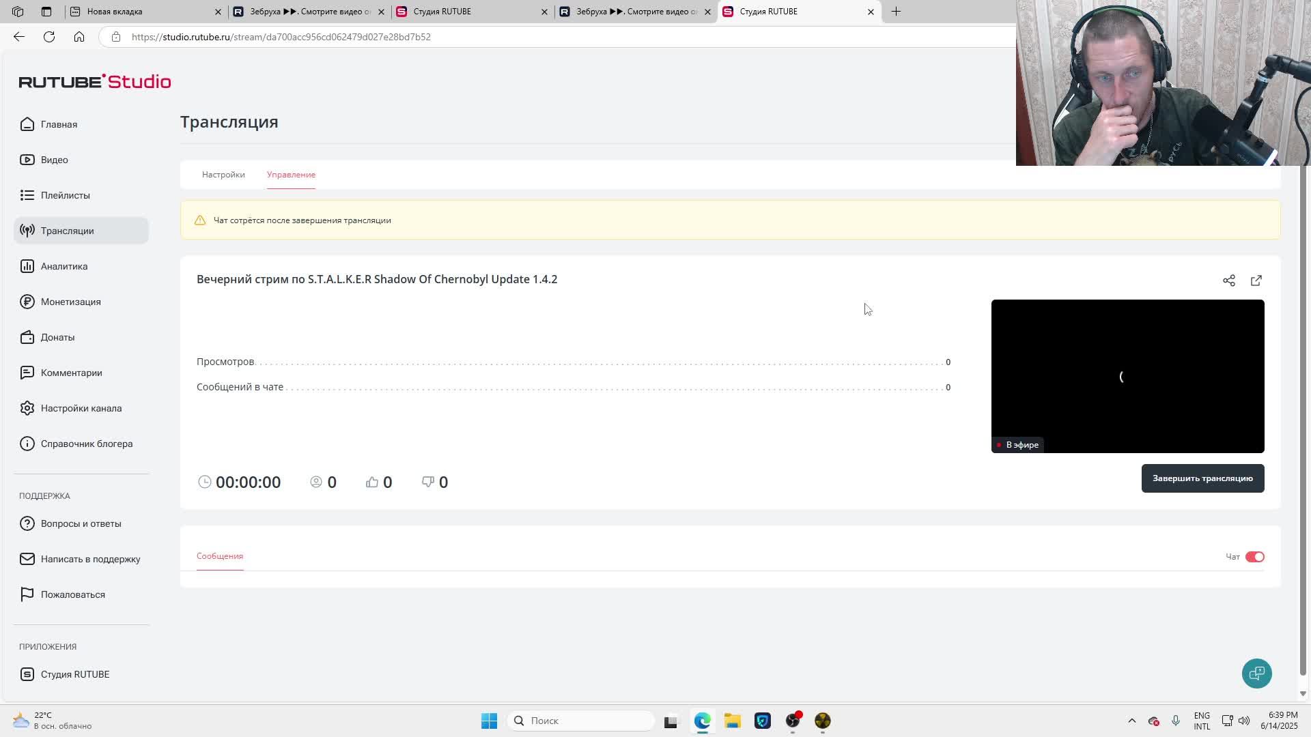
Task: Switch to the Настройки tab
Action: click(x=223, y=175)
